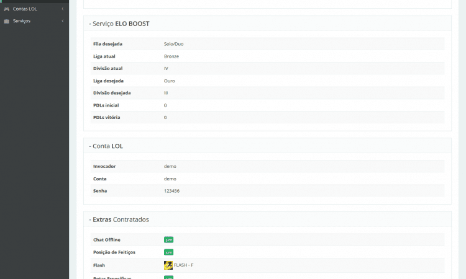Click the 'Posição de Feitiços' label
This screenshot has width=466, height=279.
pos(114,252)
